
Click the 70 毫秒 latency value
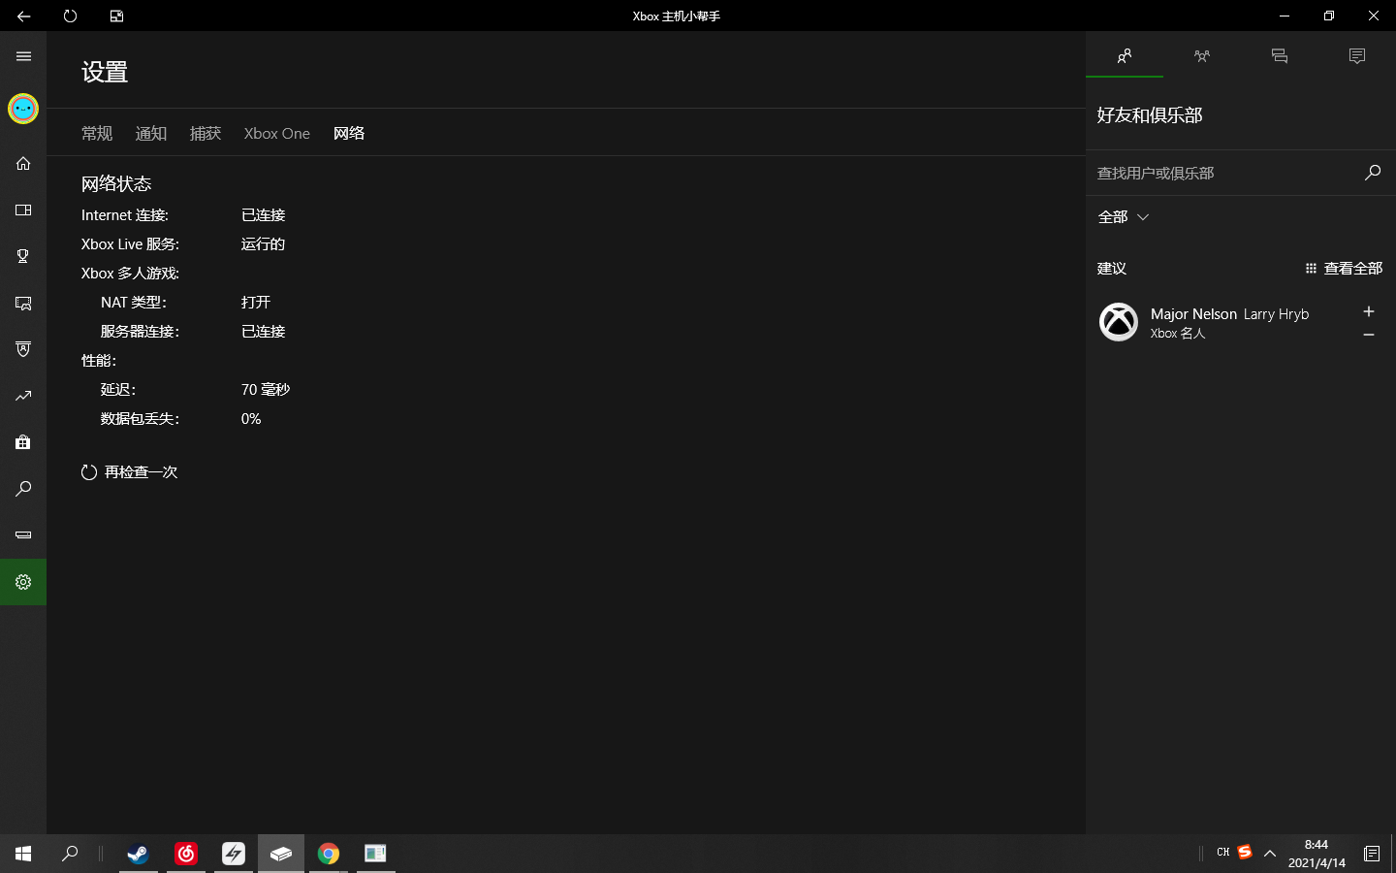tap(266, 390)
